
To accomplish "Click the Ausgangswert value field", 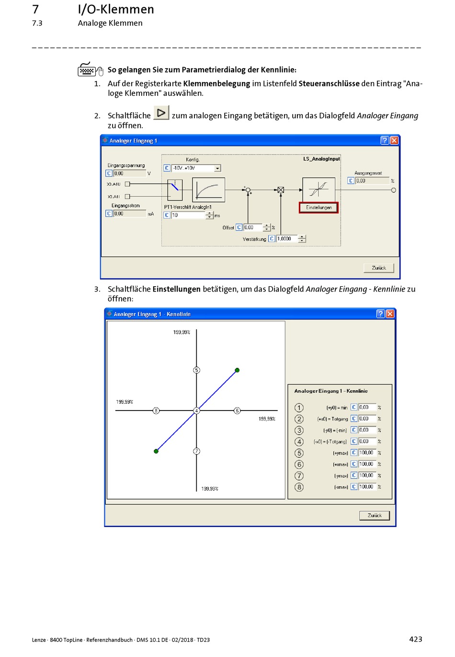I will pos(372,181).
